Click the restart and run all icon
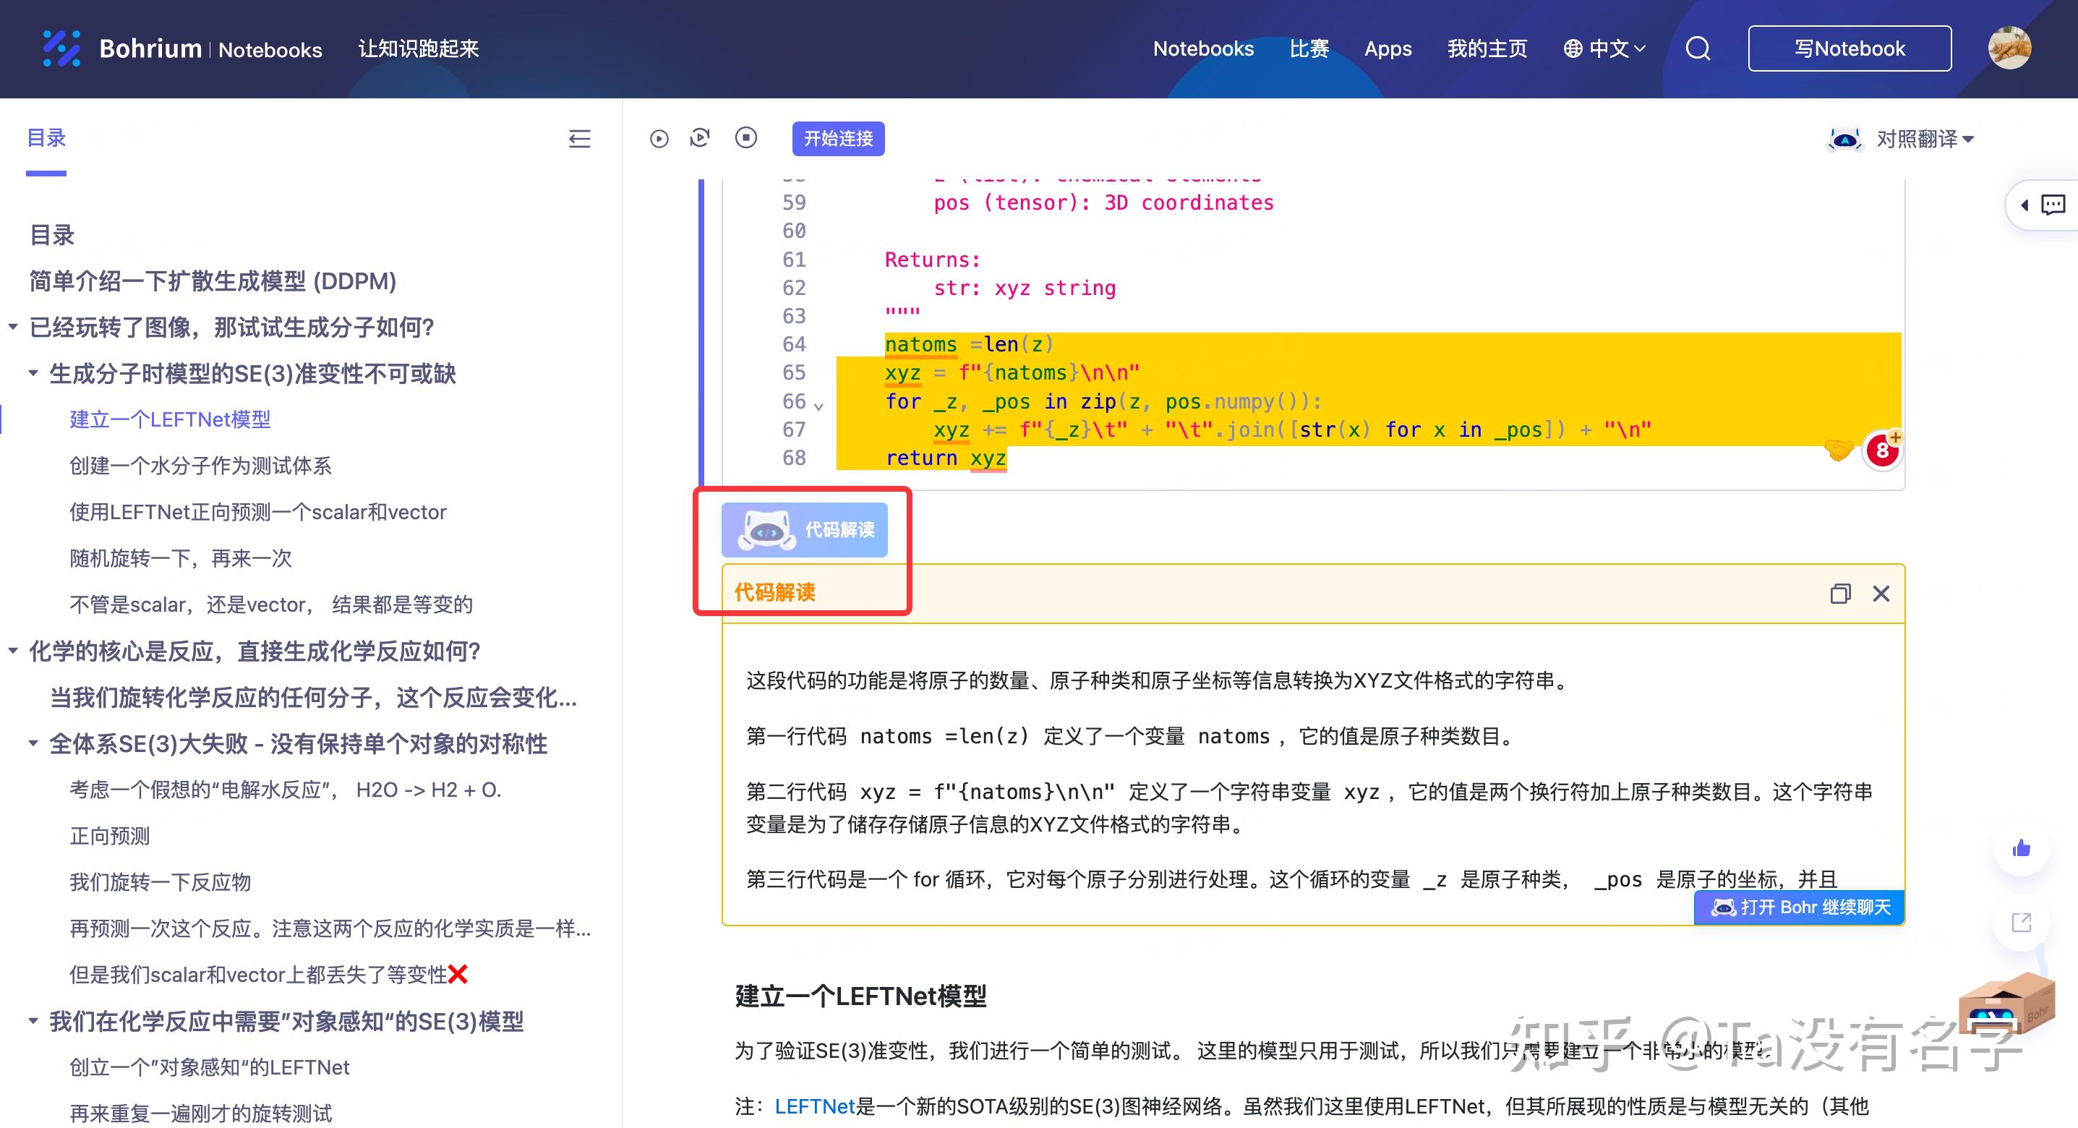 tap(699, 138)
